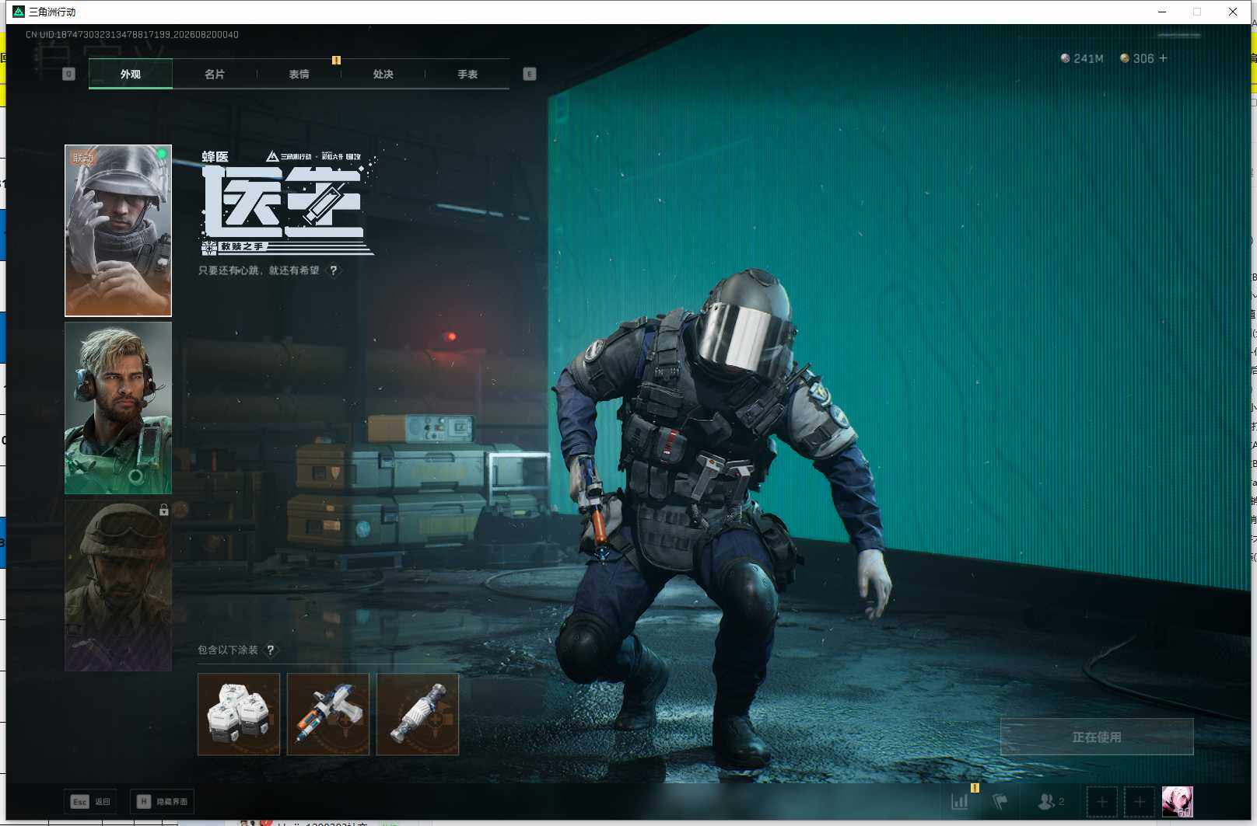Open the friends icon showing 2
This screenshot has width=1257, height=826.
1051,801
